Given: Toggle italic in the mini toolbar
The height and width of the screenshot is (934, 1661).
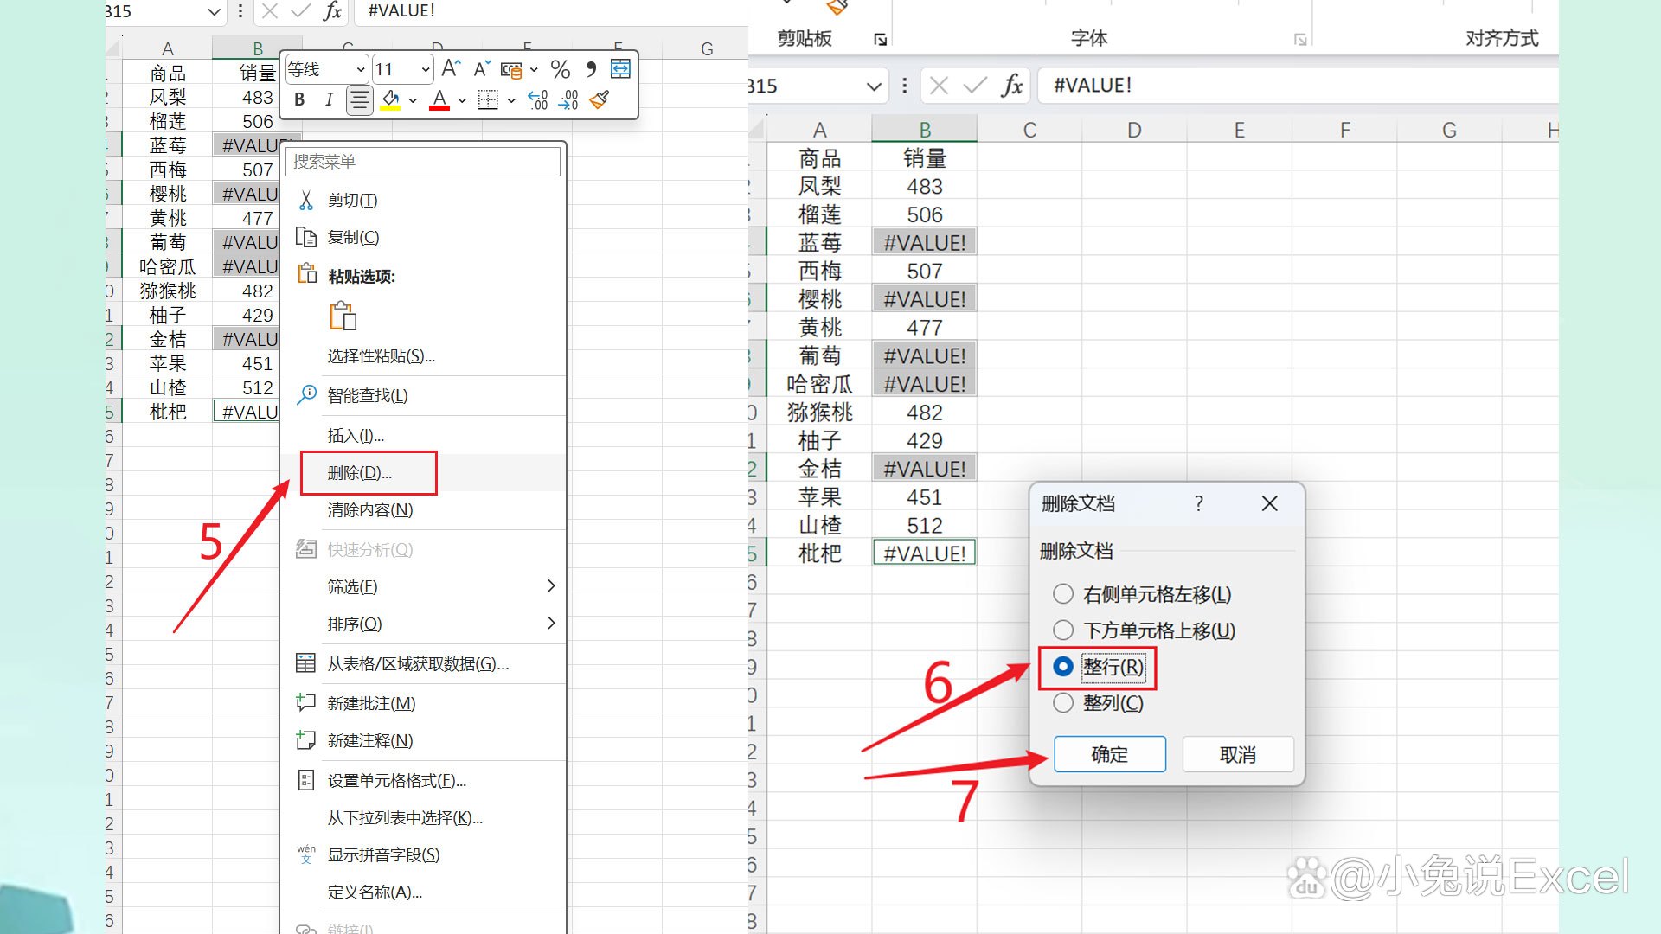Looking at the screenshot, I should (x=329, y=100).
